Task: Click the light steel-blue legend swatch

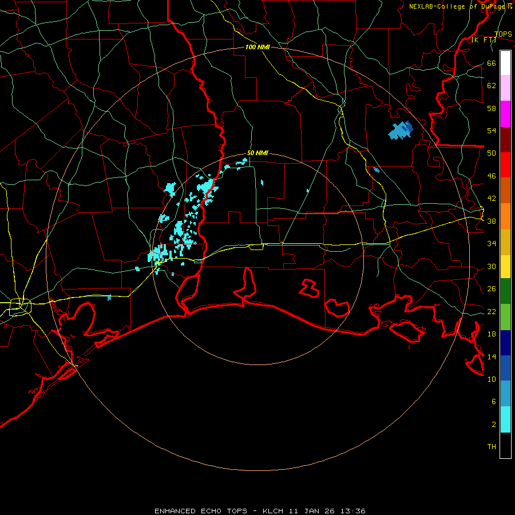Action: click(505, 393)
